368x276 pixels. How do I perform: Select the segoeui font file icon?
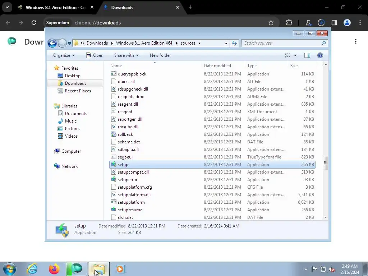click(x=114, y=157)
